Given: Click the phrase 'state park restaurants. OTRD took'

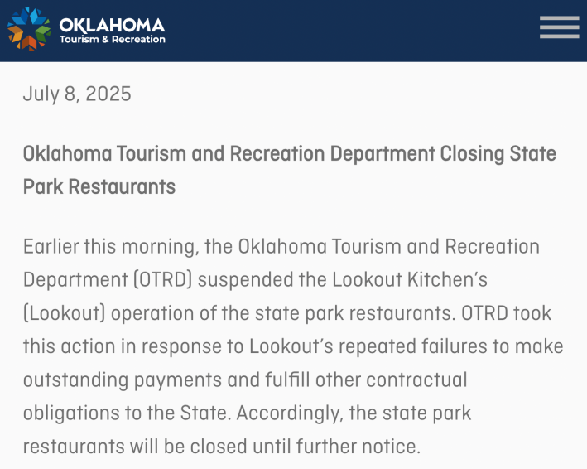Looking at the screenshot, I should (x=403, y=313).
